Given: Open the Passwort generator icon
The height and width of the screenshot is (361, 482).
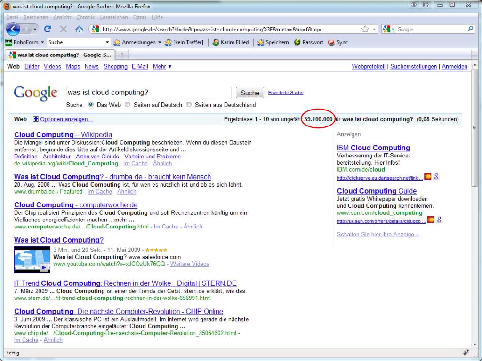Looking at the screenshot, I should click(297, 42).
